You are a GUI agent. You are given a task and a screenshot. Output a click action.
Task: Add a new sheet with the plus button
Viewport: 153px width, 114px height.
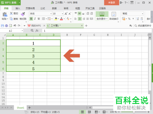(x=29, y=108)
